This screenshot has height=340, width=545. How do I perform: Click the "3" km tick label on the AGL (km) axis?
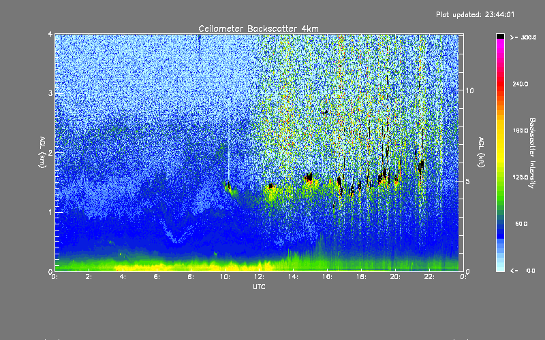(50, 93)
